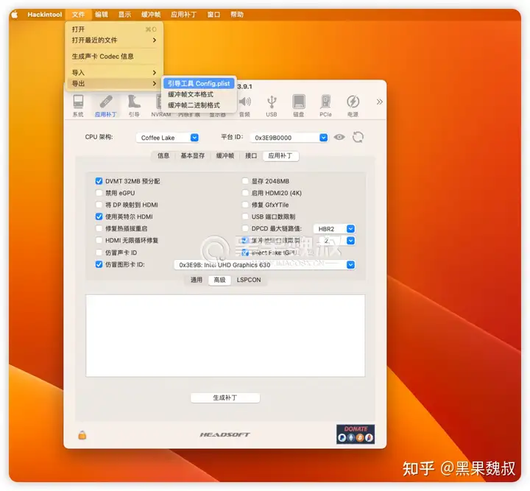This screenshot has height=491, width=530.
Task: Toggle DVMT 32MB 预分配 checkbox
Action: pos(99,181)
